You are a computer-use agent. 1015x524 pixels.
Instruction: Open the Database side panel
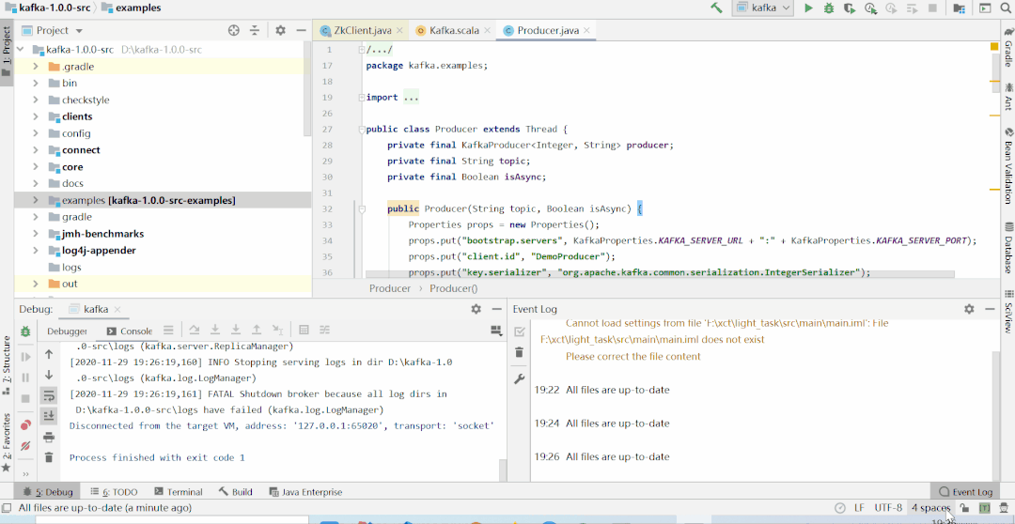tap(1007, 249)
